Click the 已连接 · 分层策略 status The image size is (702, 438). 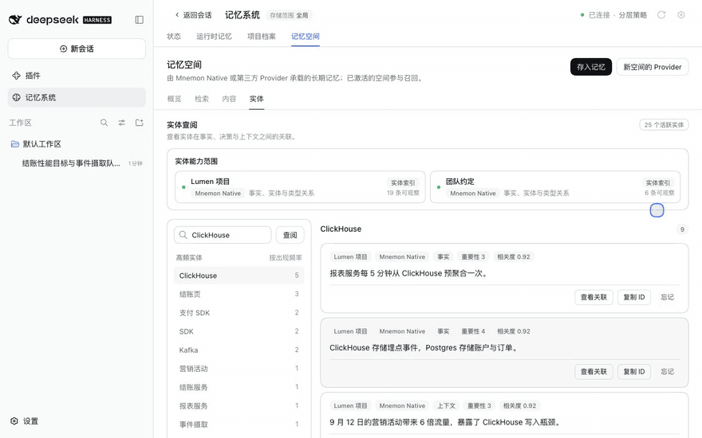click(x=613, y=15)
